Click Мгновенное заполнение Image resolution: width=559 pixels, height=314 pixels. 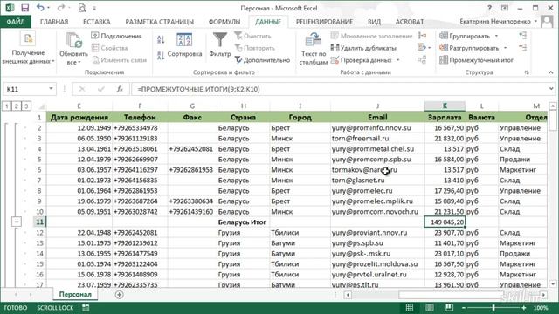[371, 36]
